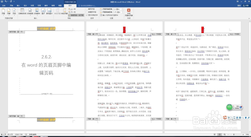Go to 上一节 (Previous section)

tap(72, 9)
